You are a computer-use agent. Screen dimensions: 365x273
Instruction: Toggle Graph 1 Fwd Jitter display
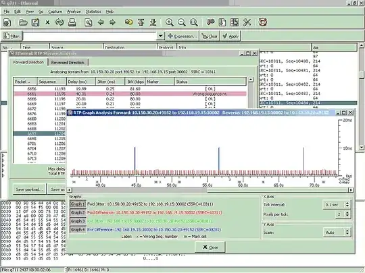[x=78, y=204]
